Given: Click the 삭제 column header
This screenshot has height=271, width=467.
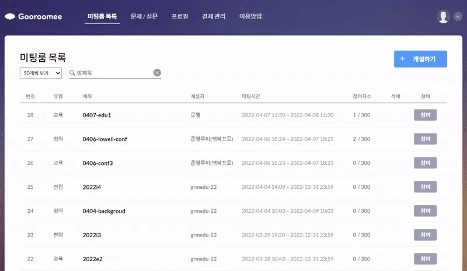Looking at the screenshot, I should pyautogui.click(x=396, y=96).
